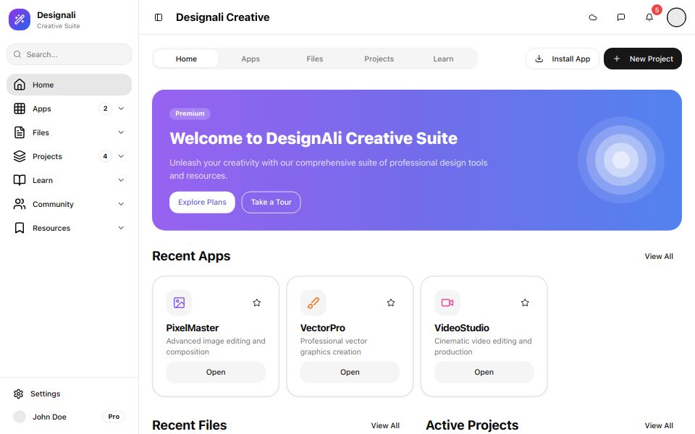
Task: Select the PixelMaster app icon
Action: click(179, 302)
